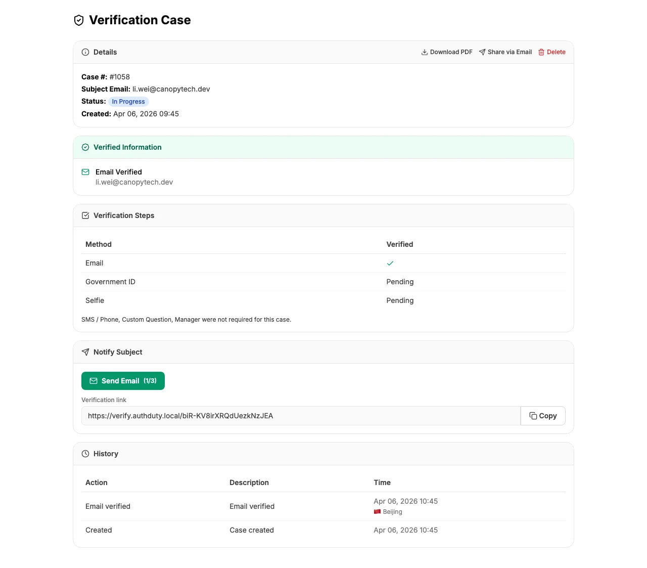Viewport: 647px width, 568px height.
Task: Click the shield icon beside Verification Case title
Action: coord(78,20)
